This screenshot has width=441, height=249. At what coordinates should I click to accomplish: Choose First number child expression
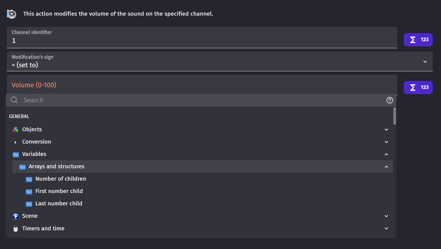pyautogui.click(x=59, y=191)
